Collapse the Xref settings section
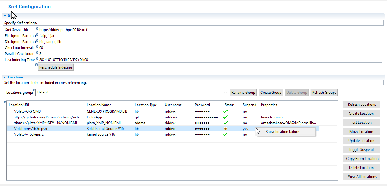Viewport: 387px width, 186px height. [5, 16]
